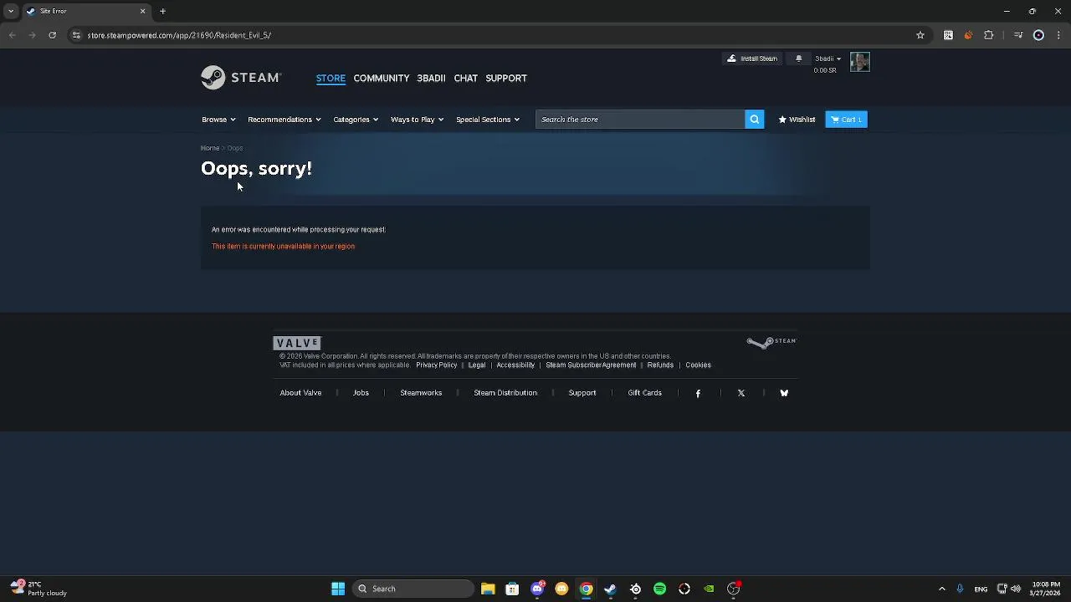Open the user profile avatar image
Viewport: 1071px width, 602px height.
(x=860, y=62)
